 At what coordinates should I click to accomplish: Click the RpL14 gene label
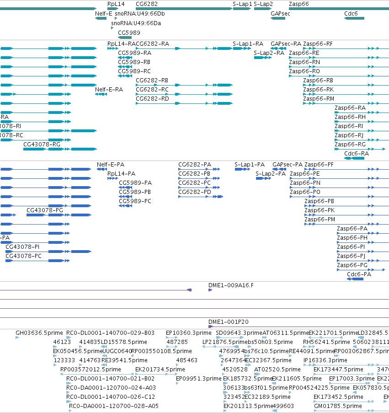pos(116,4)
